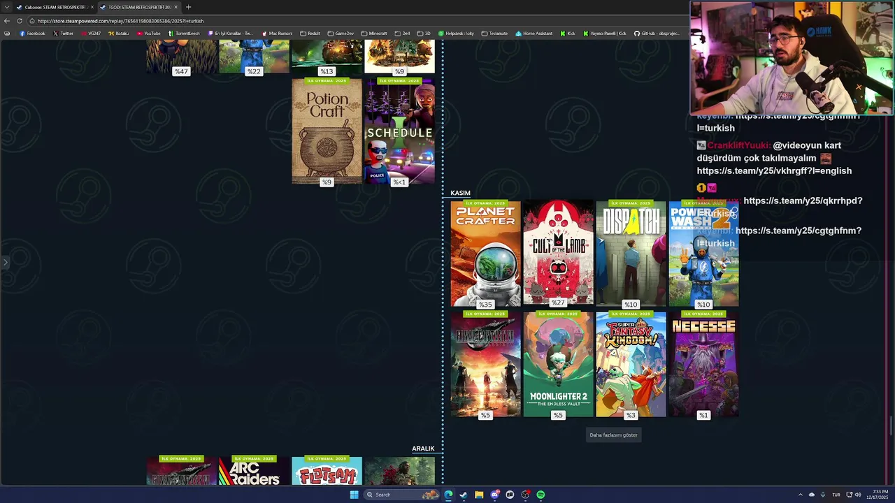Screen dimensions: 895x503
Task: Open File Explorer from the taskbar
Action: coord(479,495)
